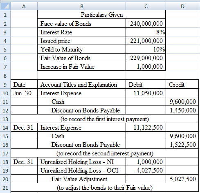Click the 1,450,000 credit cell

pyautogui.click(x=182, y=110)
